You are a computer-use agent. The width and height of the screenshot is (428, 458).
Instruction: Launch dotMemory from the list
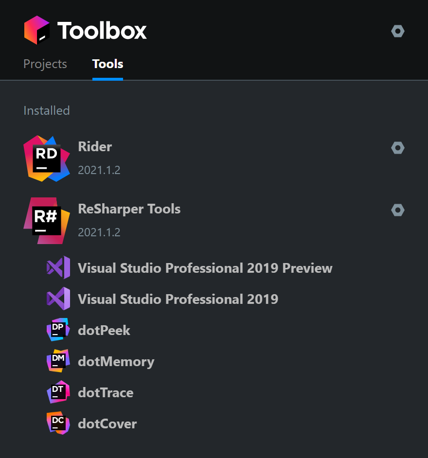coord(116,362)
